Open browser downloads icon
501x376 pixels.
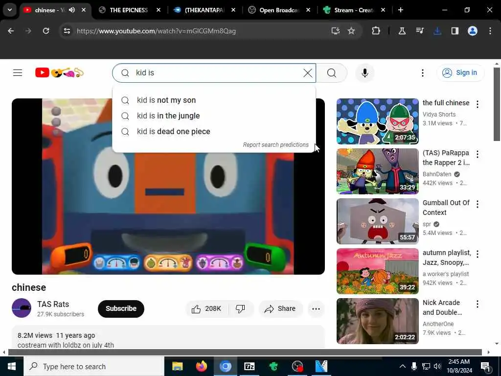(x=437, y=31)
